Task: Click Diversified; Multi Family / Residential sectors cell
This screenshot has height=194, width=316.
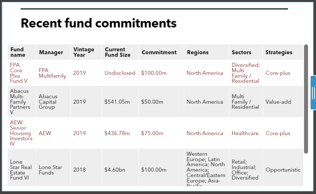Action: (246, 73)
